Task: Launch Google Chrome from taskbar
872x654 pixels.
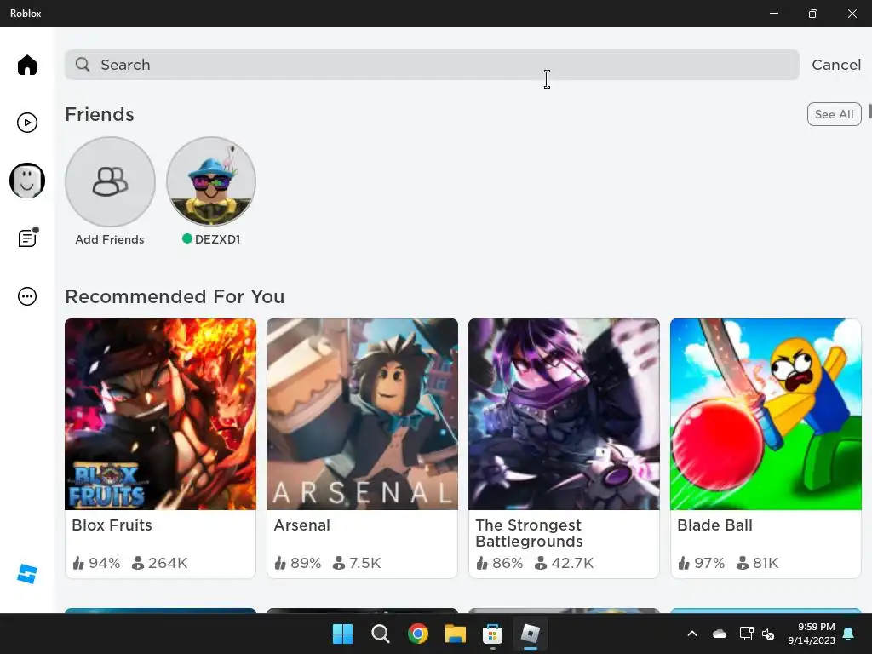Action: click(417, 634)
